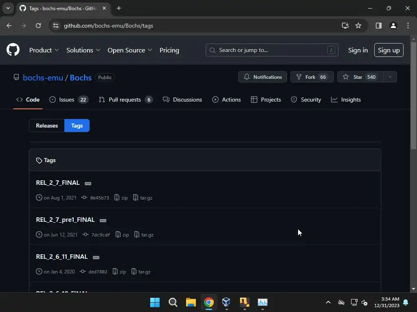Open the bochs-emu owner link
The image size is (417, 312).
43,78
